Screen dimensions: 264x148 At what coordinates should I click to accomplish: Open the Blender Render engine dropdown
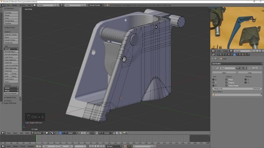click(x=96, y=5)
